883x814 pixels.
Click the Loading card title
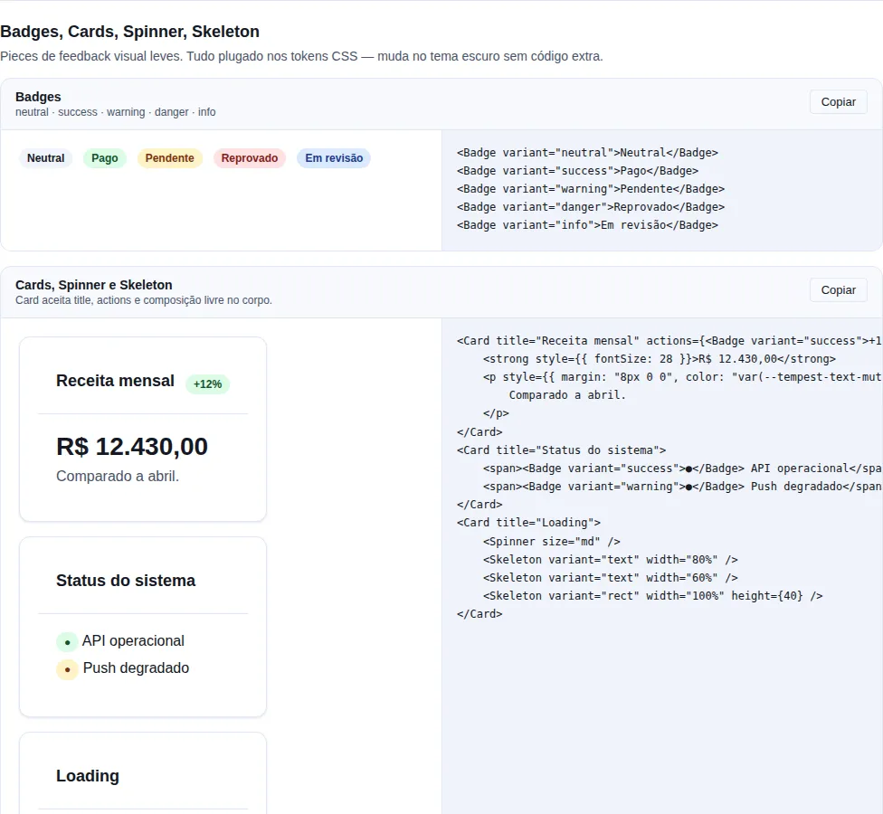87,776
